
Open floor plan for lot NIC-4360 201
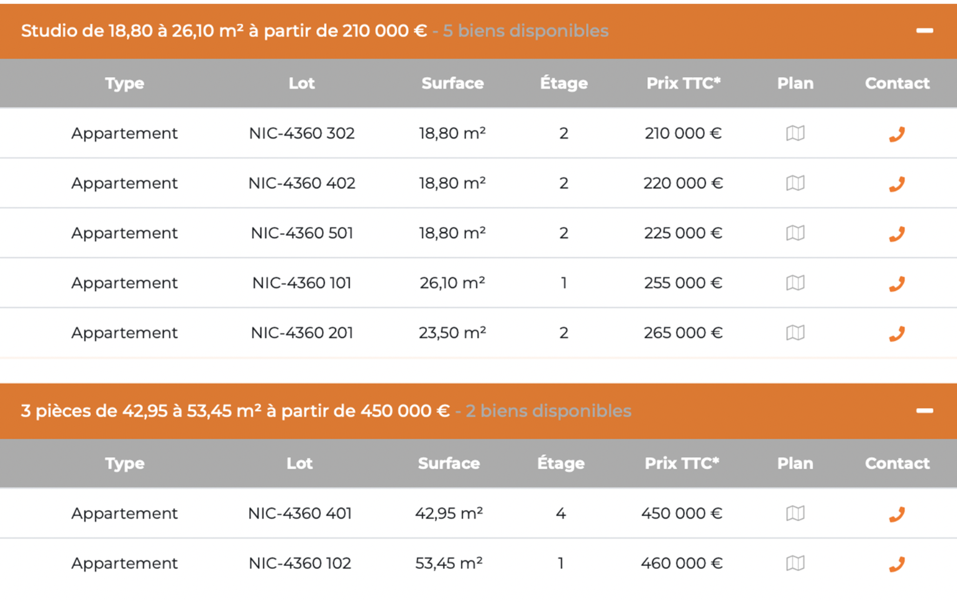(795, 333)
